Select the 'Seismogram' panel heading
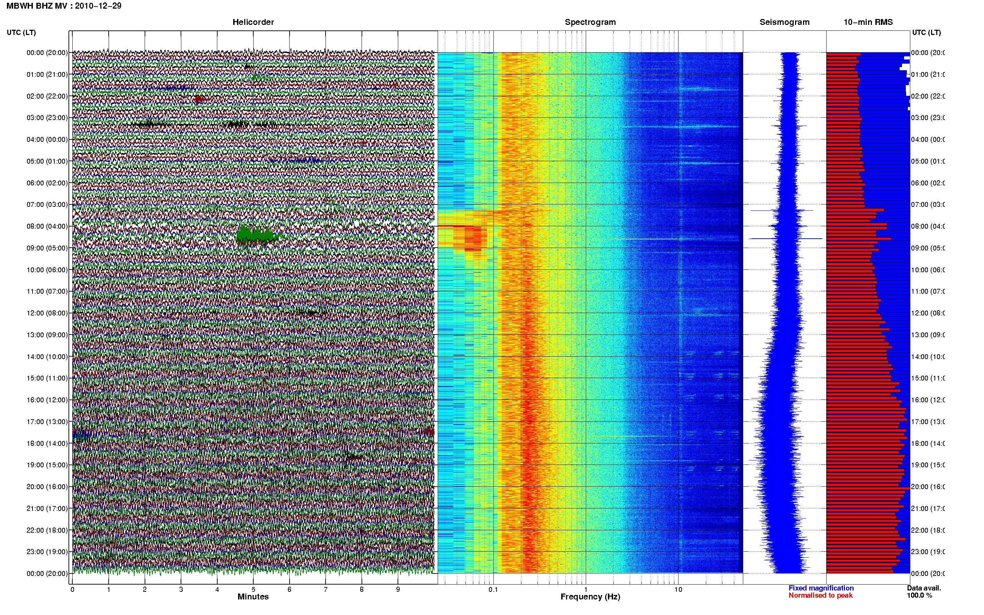The height and width of the screenshot is (615, 984). (784, 22)
